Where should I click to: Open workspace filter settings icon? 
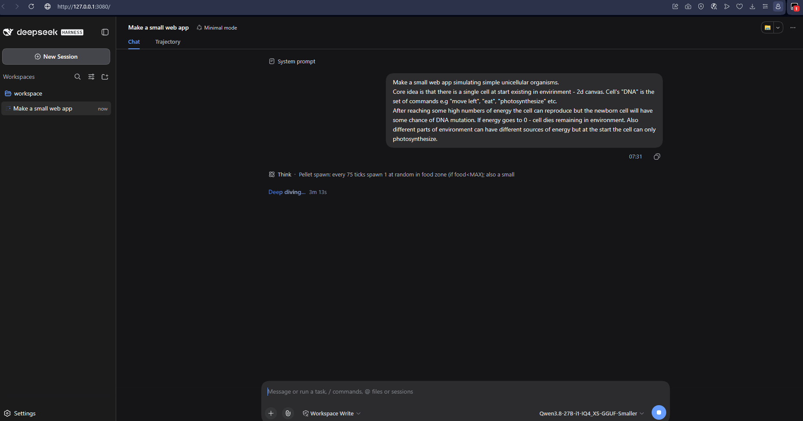click(91, 77)
